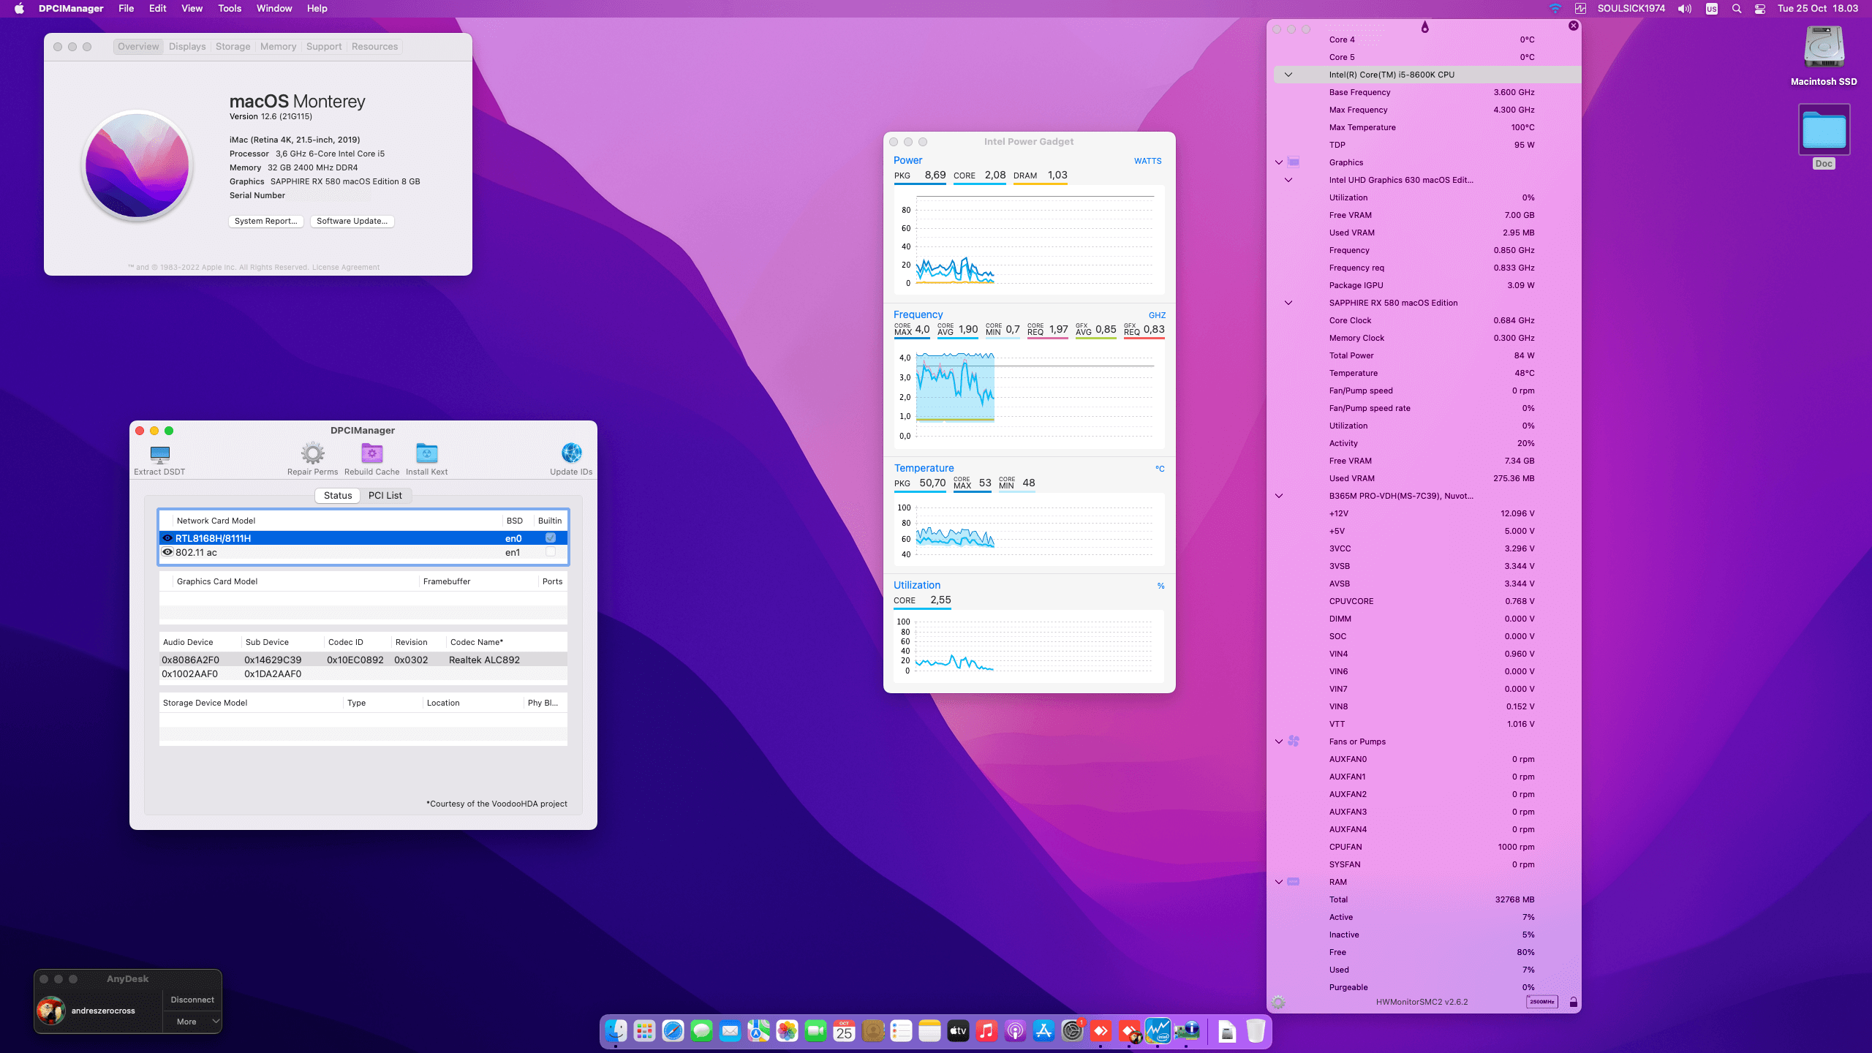
Task: Click the Install Kext icon
Action: click(x=427, y=454)
